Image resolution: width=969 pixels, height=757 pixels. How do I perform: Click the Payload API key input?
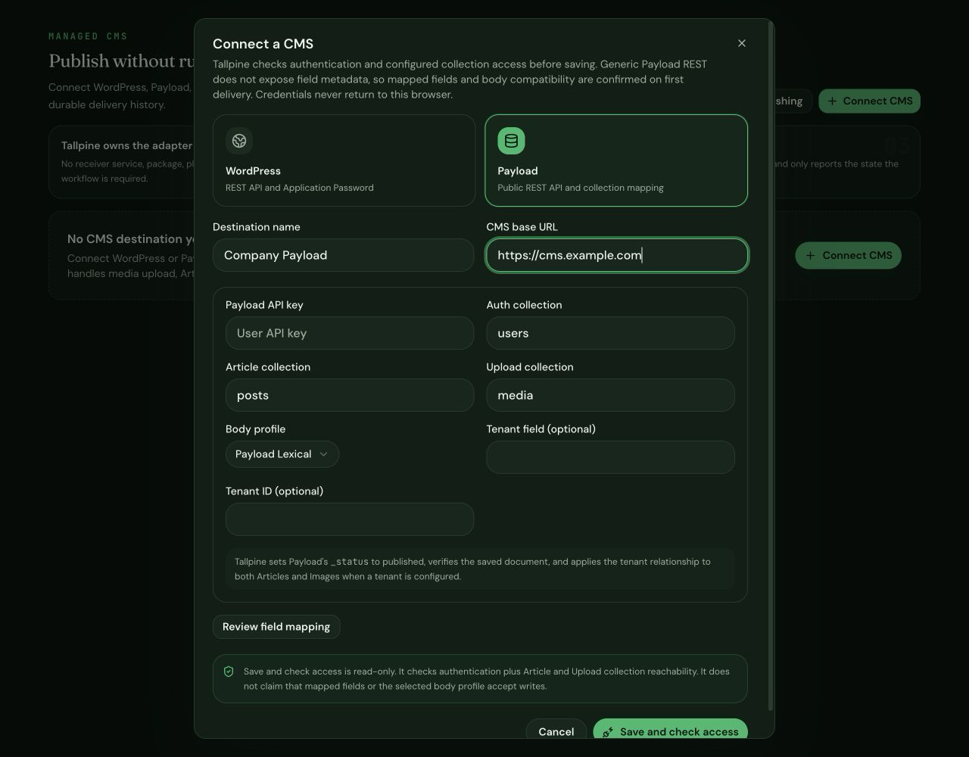(350, 333)
